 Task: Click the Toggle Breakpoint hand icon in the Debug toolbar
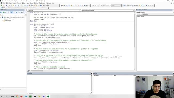coord(72,5)
